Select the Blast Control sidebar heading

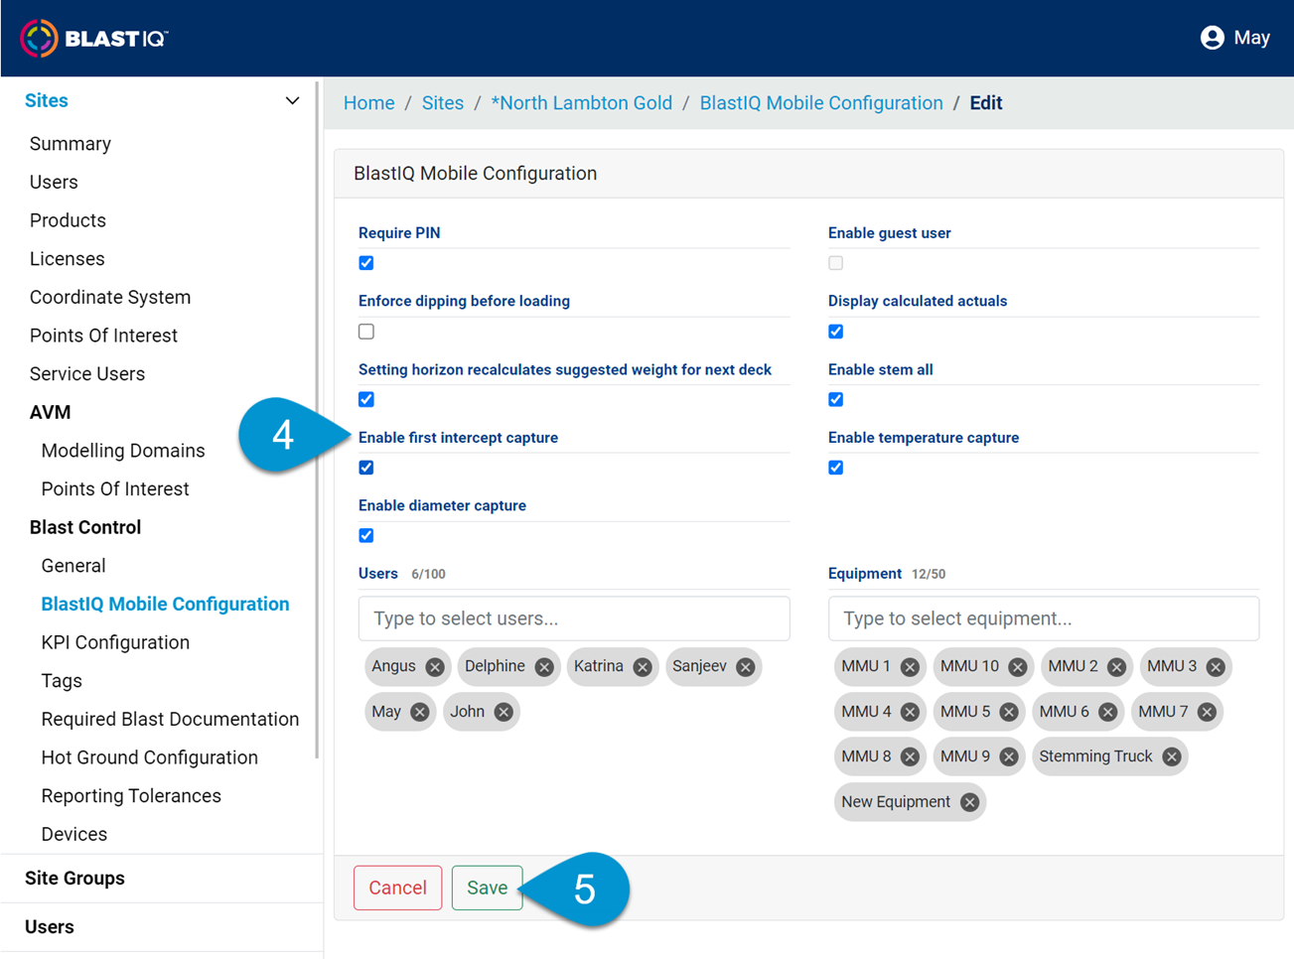pos(85,527)
